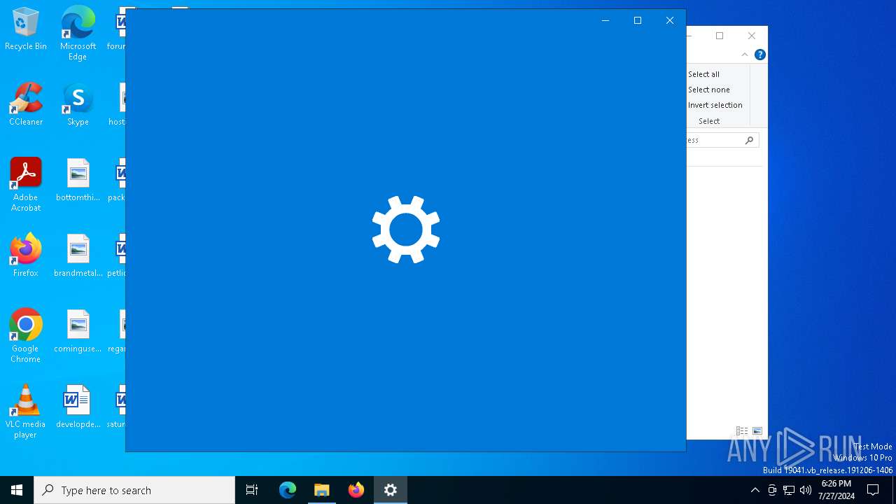Maximize the File Explorer window
This screenshot has width=896, height=504.
720,36
